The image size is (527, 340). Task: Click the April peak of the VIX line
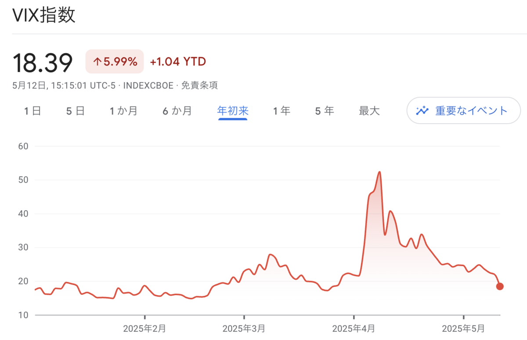pyautogui.click(x=379, y=172)
